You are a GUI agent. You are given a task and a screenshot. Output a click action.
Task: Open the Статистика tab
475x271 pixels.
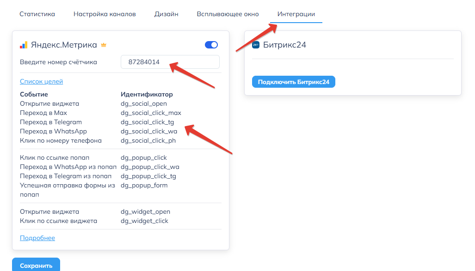37,14
